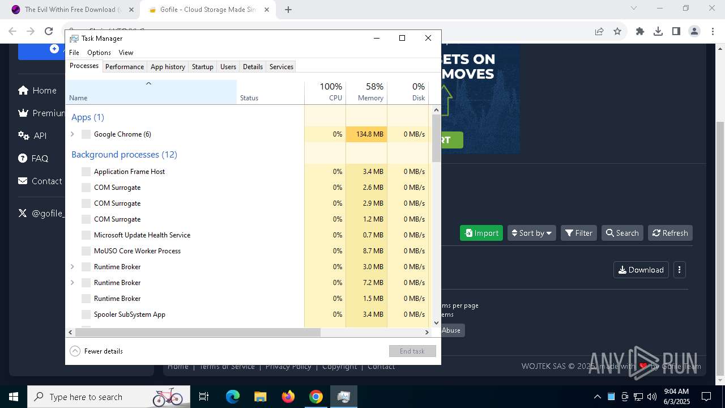The image size is (725, 408).
Task: Click the MoUSO Core Worker Process icon
Action: tap(86, 251)
